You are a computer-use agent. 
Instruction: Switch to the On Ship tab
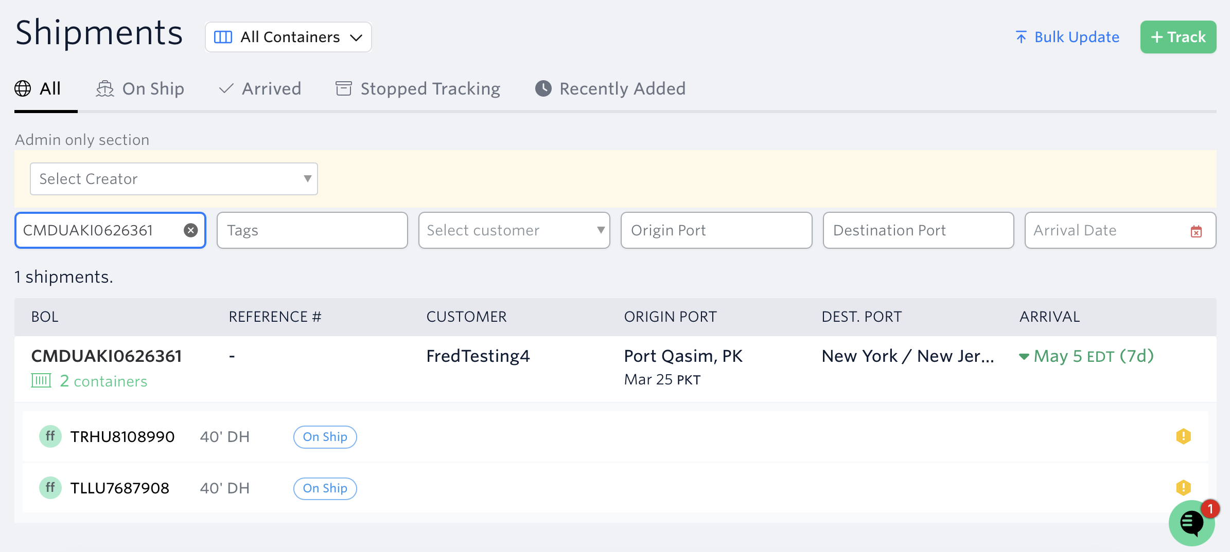click(x=140, y=89)
